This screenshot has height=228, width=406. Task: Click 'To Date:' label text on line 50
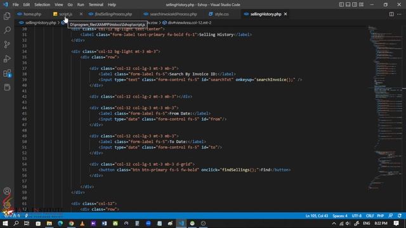tap(178, 142)
